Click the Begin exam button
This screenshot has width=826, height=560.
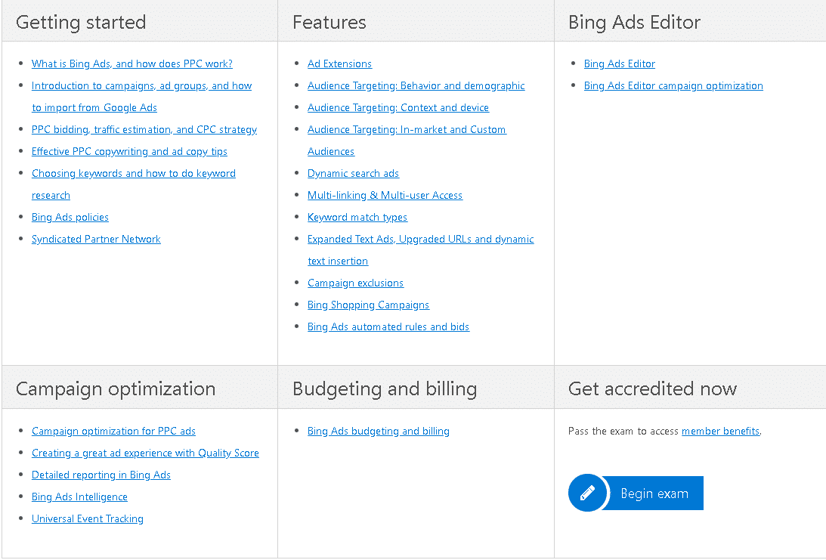[636, 493]
